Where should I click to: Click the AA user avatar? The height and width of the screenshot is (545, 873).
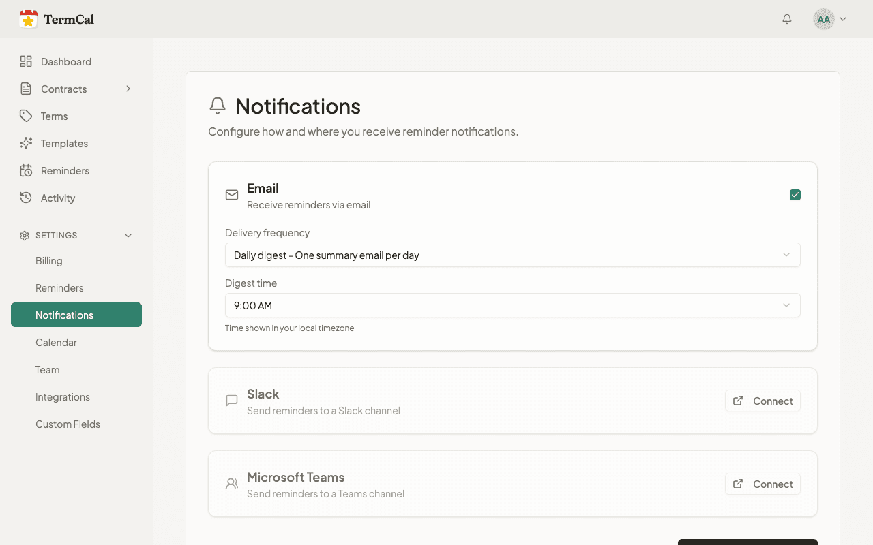(x=824, y=19)
